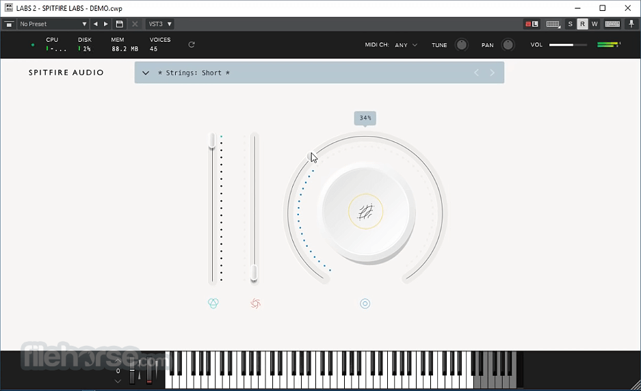Image resolution: width=641 pixels, height=391 pixels.
Task: Click the scribble icon in dial center
Action: point(366,212)
